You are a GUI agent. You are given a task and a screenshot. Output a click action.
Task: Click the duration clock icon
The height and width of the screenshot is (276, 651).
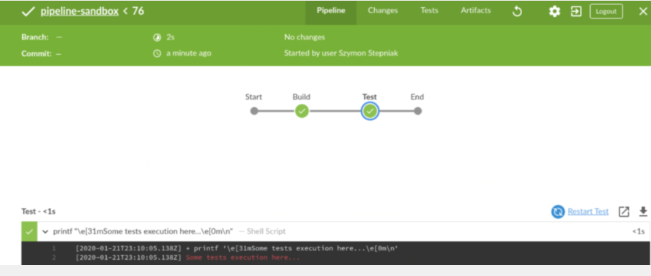(157, 37)
